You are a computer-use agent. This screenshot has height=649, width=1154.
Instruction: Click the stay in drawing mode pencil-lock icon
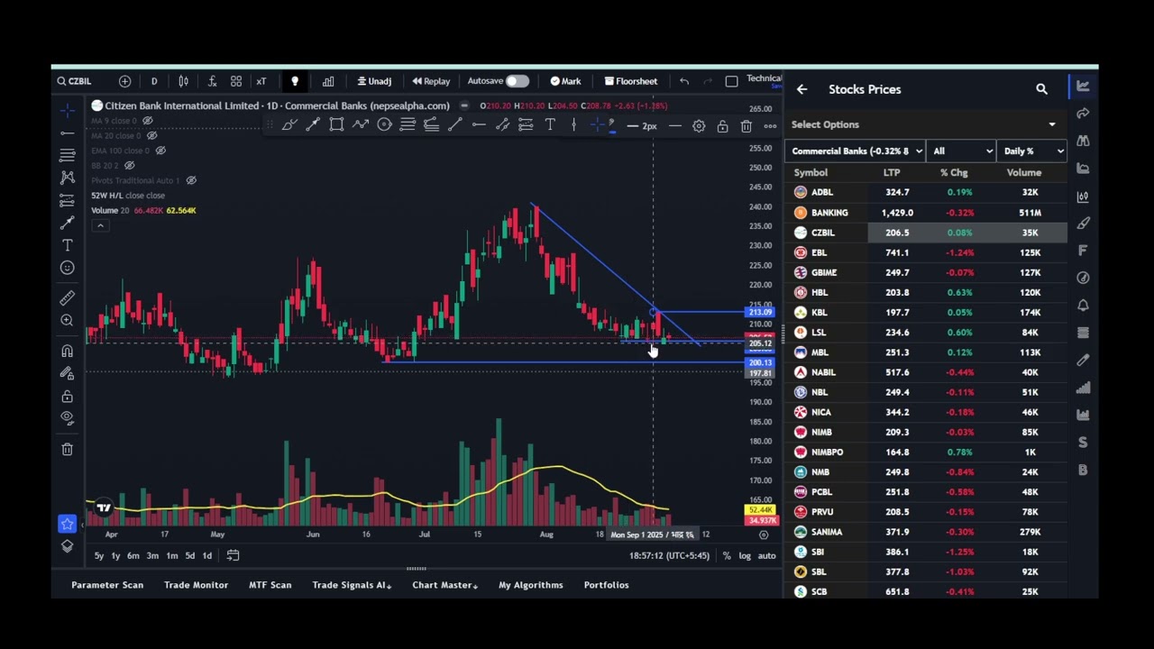[68, 373]
